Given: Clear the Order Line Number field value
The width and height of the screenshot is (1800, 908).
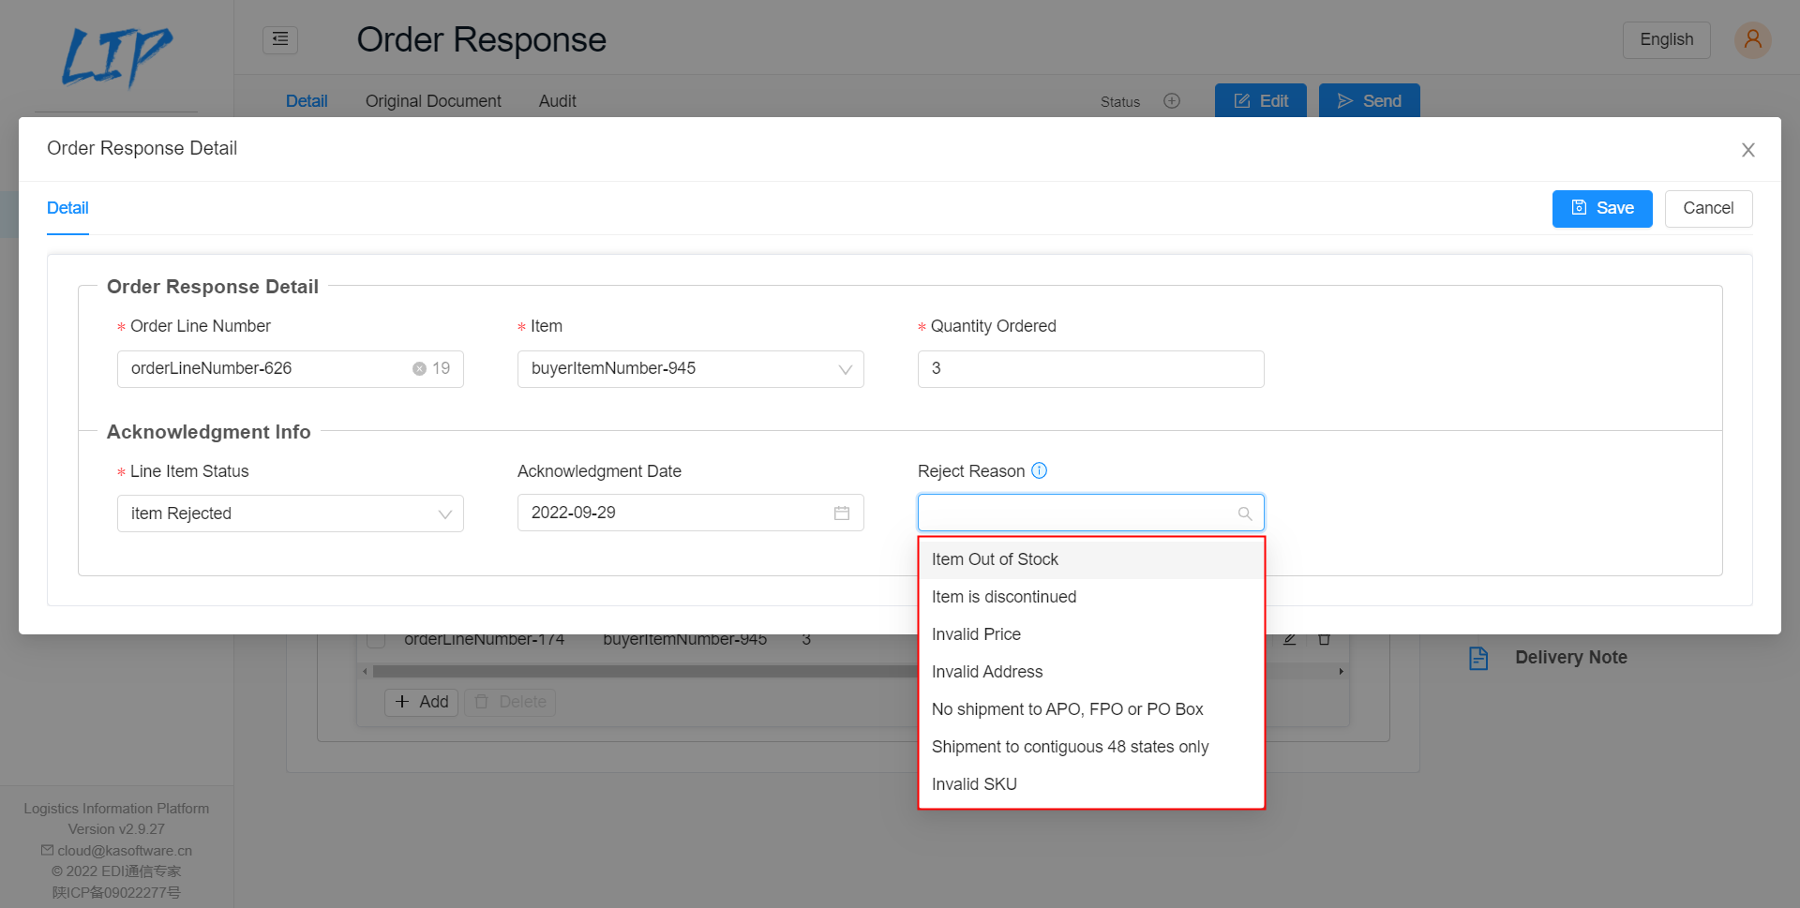Looking at the screenshot, I should tap(419, 368).
